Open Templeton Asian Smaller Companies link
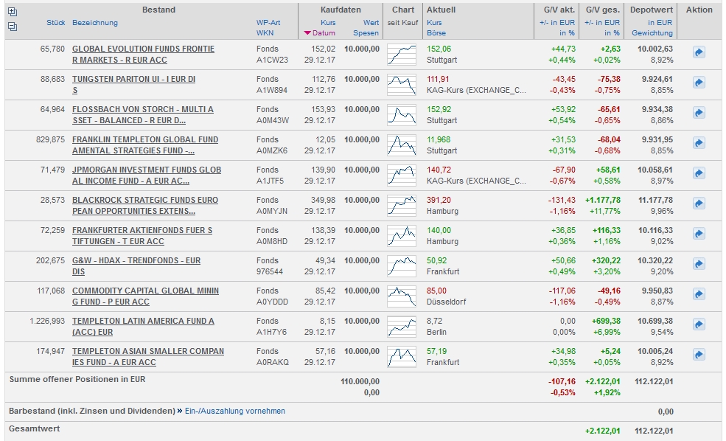The width and height of the screenshot is (726, 441). [x=148, y=357]
